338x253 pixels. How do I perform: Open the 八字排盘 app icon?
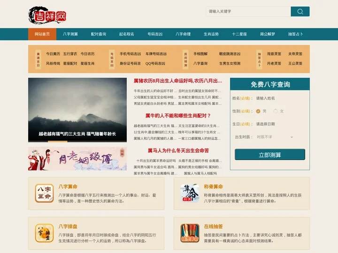44,233
